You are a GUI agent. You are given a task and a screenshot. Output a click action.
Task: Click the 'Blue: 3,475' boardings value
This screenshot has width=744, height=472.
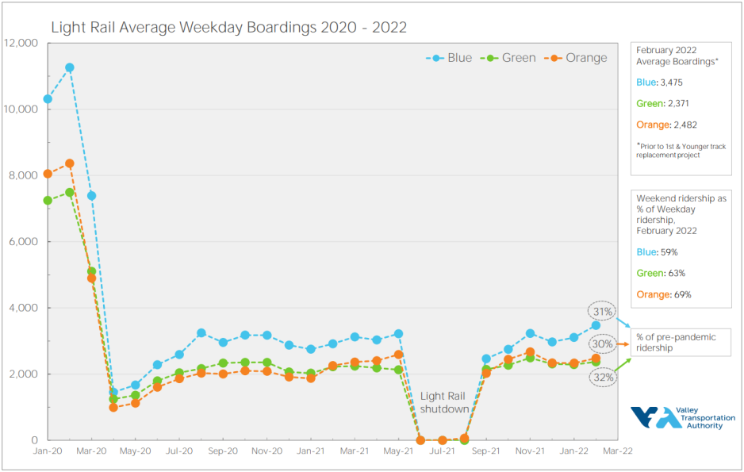(660, 83)
